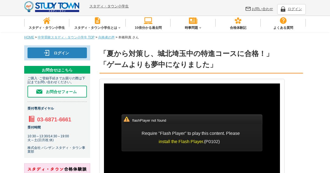Image resolution: width=330 pixels, height=173 pixels.
Task: Click the flashPlayer not found title text
Action: (149, 120)
